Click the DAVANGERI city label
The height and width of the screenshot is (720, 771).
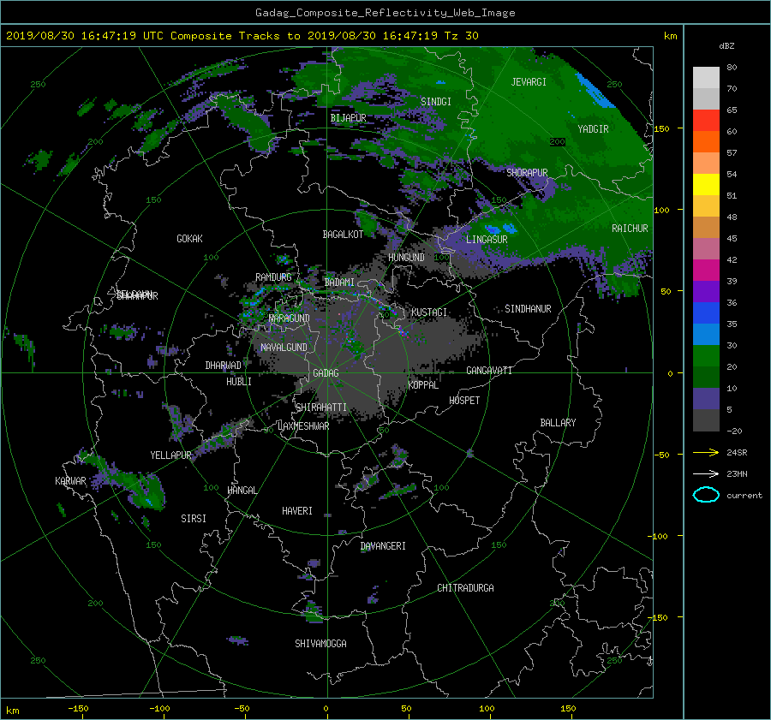(383, 546)
